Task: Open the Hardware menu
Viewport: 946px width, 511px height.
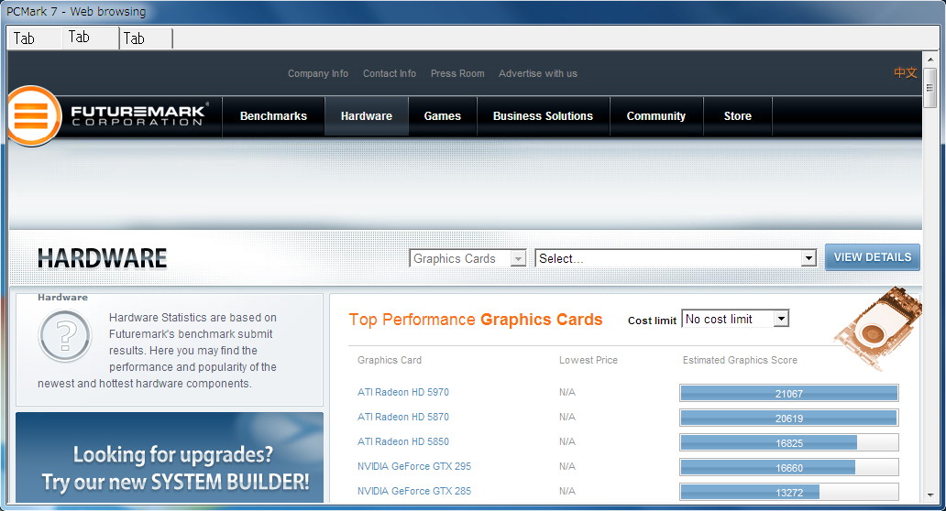Action: click(367, 116)
